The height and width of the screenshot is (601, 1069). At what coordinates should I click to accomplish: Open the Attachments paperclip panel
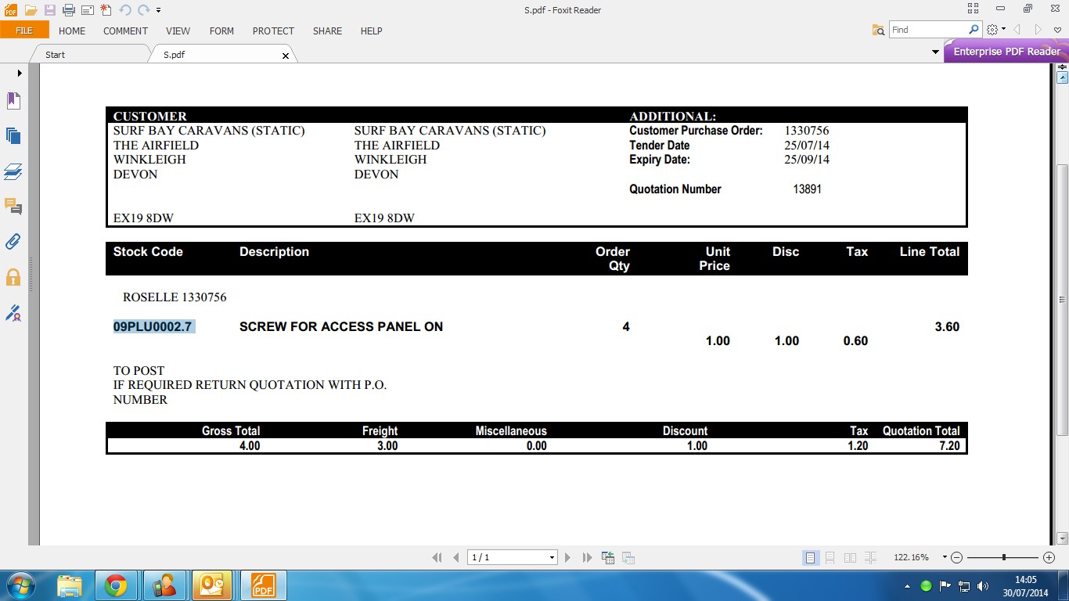point(13,242)
